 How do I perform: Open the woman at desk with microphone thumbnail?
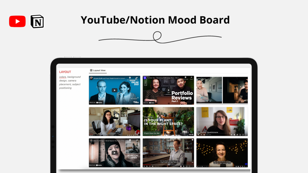coord(115,121)
